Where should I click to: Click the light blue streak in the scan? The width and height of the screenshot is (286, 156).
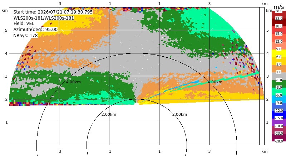click(182, 87)
